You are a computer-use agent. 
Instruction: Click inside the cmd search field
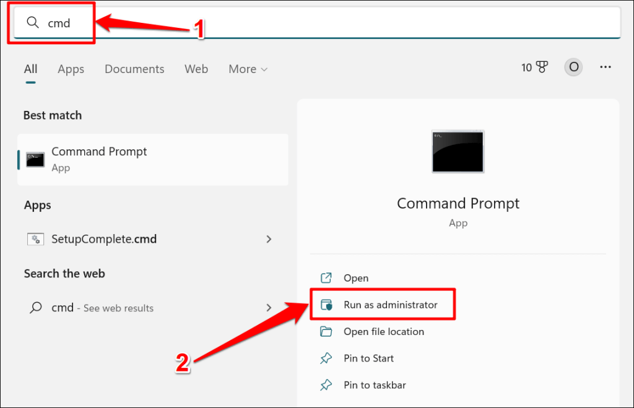310,24
